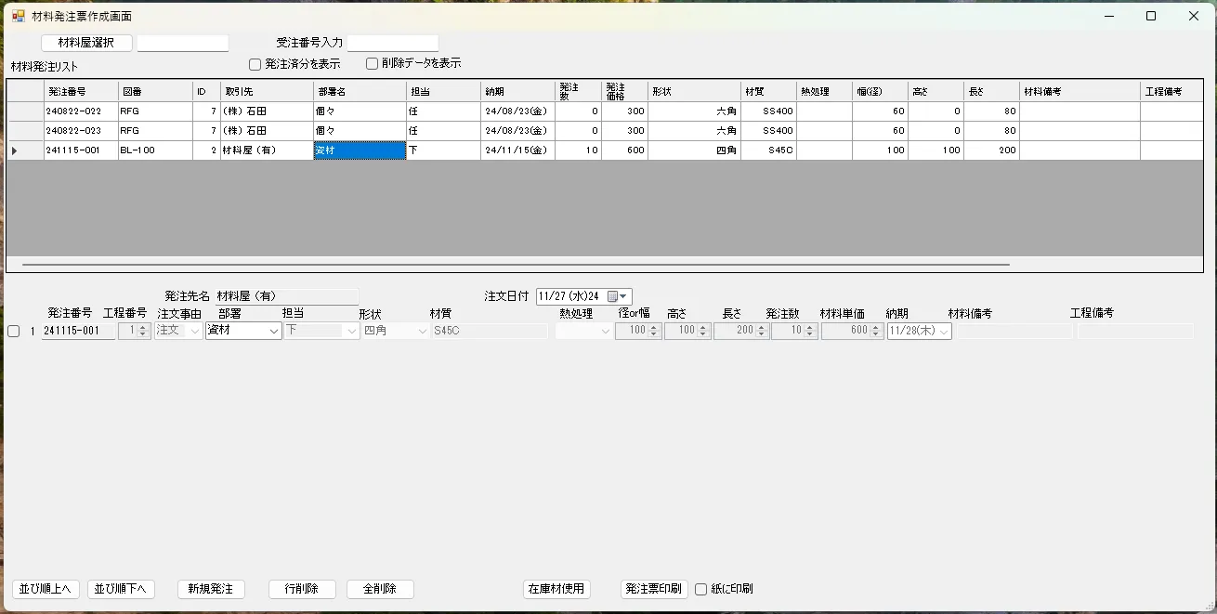Check the 紙に印刷 option
Viewport: 1217px width, 614px height.
[x=701, y=589]
